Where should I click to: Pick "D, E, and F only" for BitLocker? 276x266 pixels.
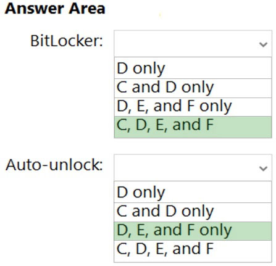click(193, 107)
